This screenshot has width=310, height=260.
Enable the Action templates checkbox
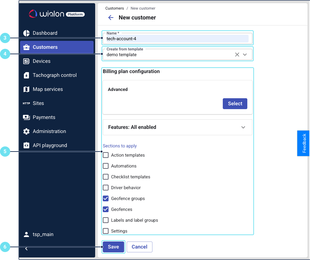click(x=106, y=155)
